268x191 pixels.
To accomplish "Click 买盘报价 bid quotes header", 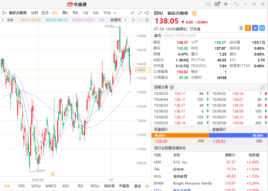I will (x=161, y=130).
